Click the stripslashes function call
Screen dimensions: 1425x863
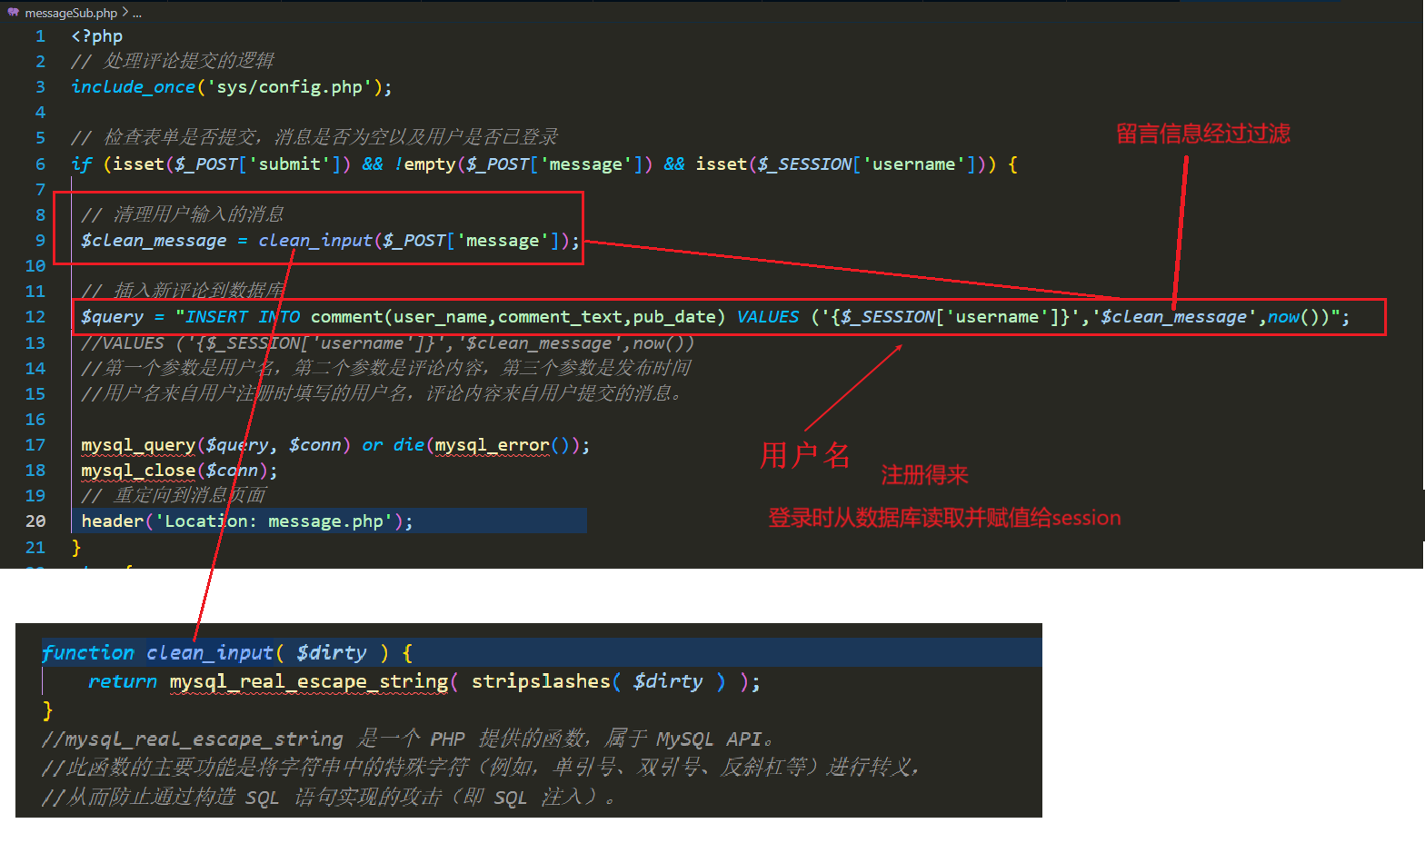point(541,681)
